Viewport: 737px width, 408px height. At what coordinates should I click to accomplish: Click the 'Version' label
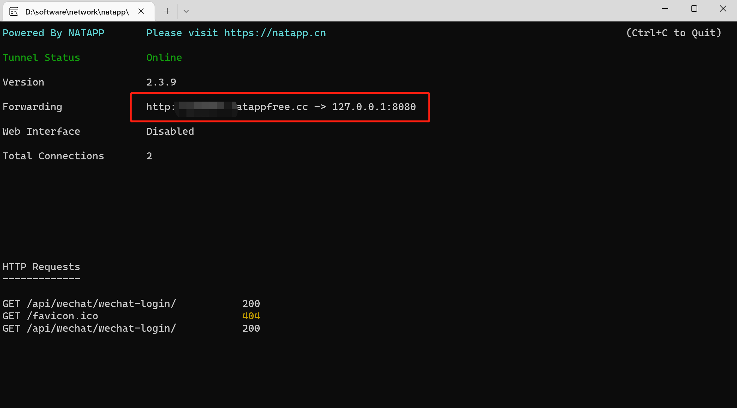click(x=23, y=82)
